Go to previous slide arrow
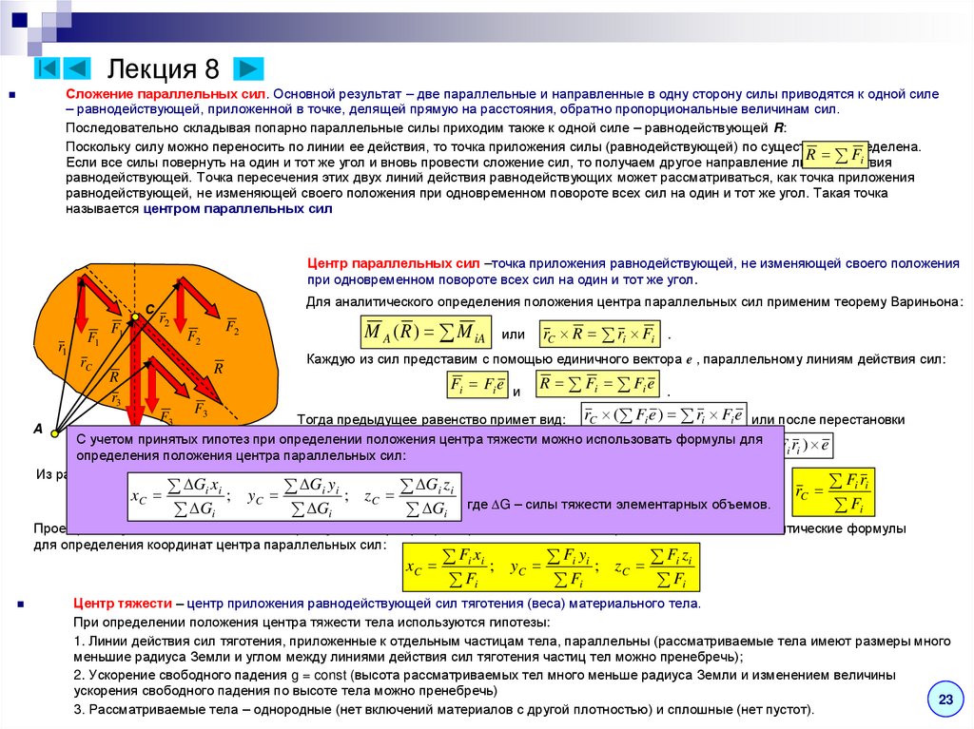 pos(78,67)
